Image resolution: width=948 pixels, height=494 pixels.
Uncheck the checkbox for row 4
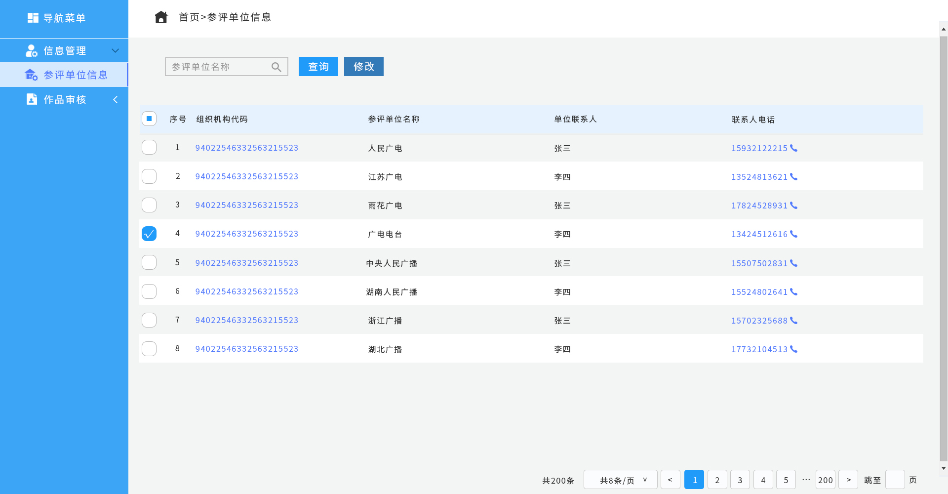point(149,234)
